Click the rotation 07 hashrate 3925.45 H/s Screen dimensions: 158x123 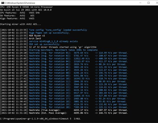click(81, 70)
